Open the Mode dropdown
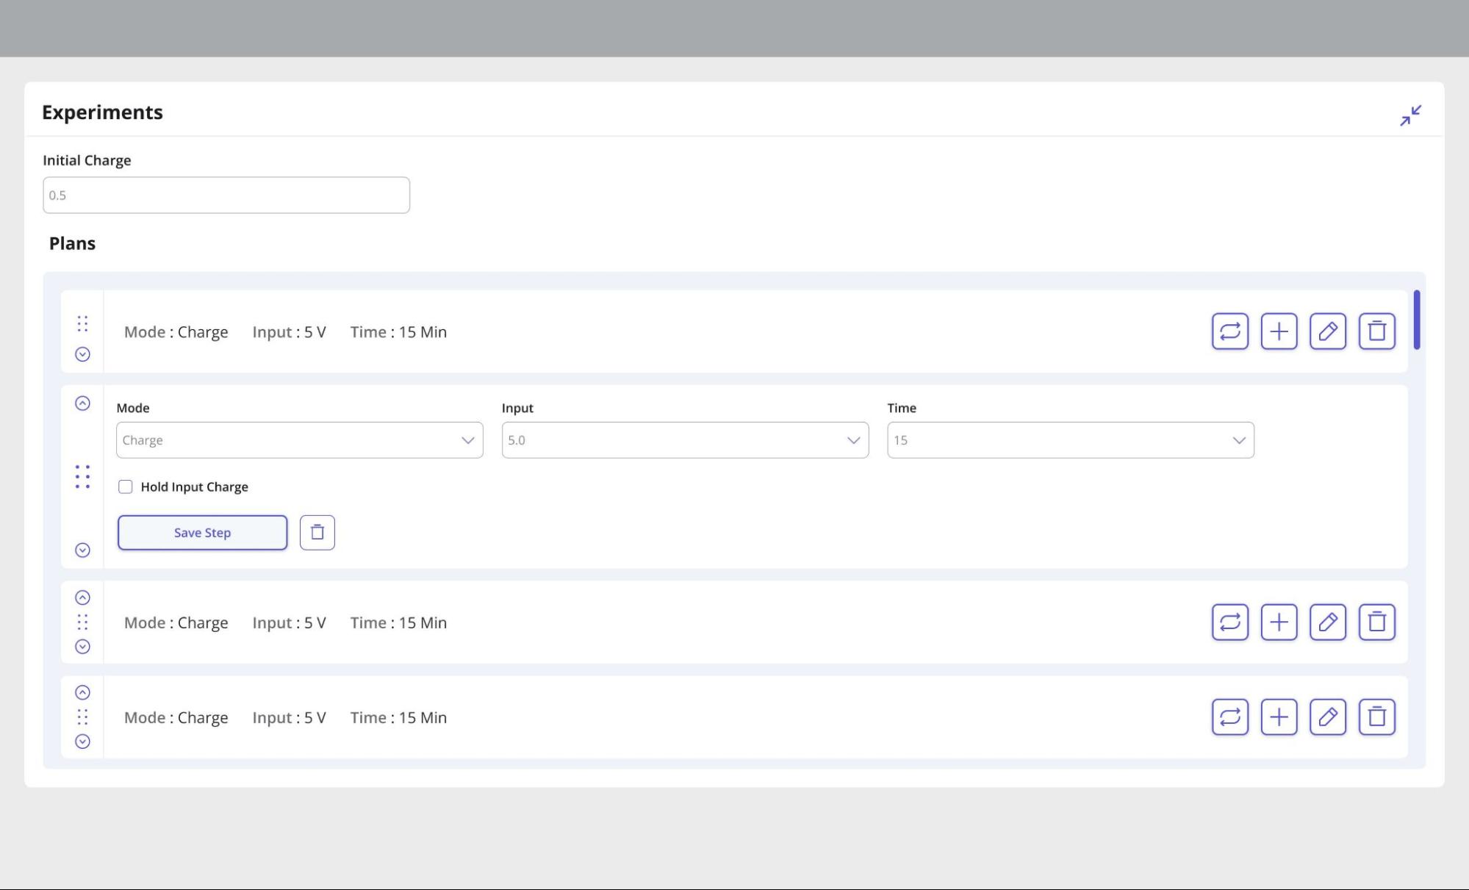Image resolution: width=1469 pixels, height=890 pixels. tap(298, 439)
